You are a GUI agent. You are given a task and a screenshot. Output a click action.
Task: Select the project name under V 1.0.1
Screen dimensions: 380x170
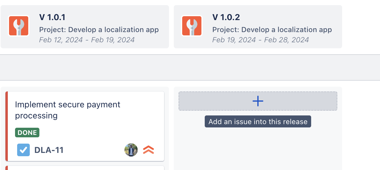coord(99,30)
